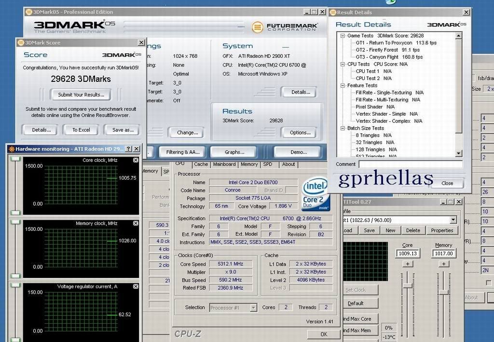Select GT2 - Firefly Forest row
Image resolution: width=494 pixels, height=342 pixels.
387,50
